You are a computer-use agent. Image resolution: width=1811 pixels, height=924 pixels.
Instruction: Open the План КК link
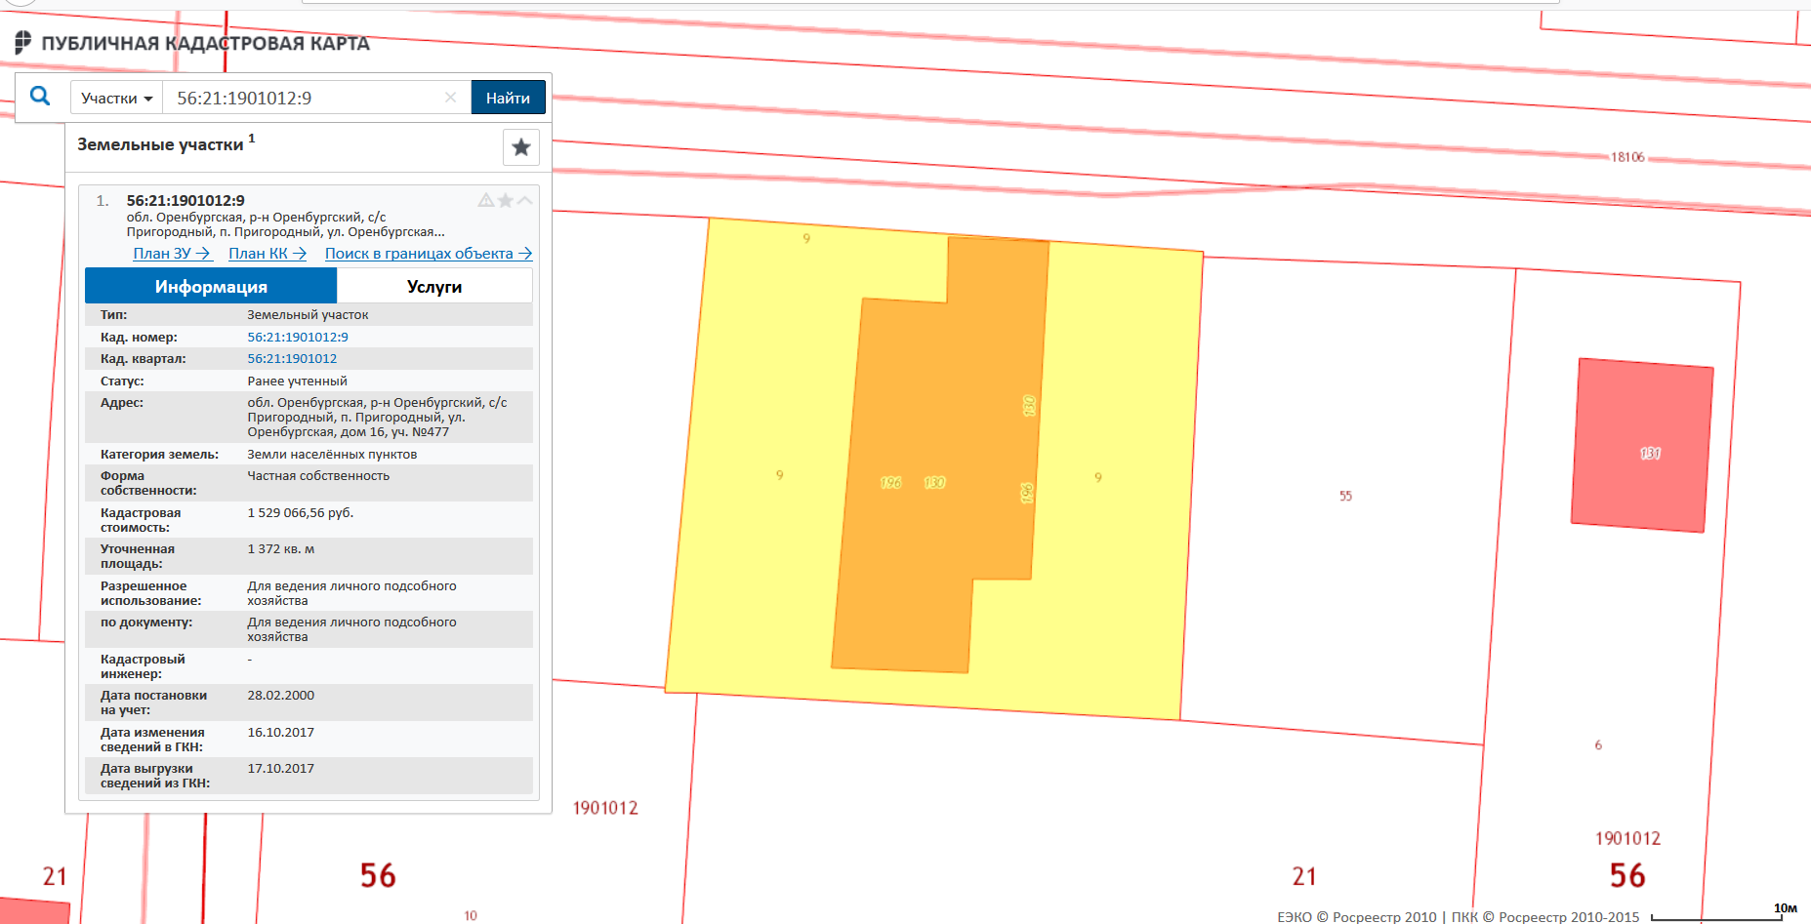(268, 254)
